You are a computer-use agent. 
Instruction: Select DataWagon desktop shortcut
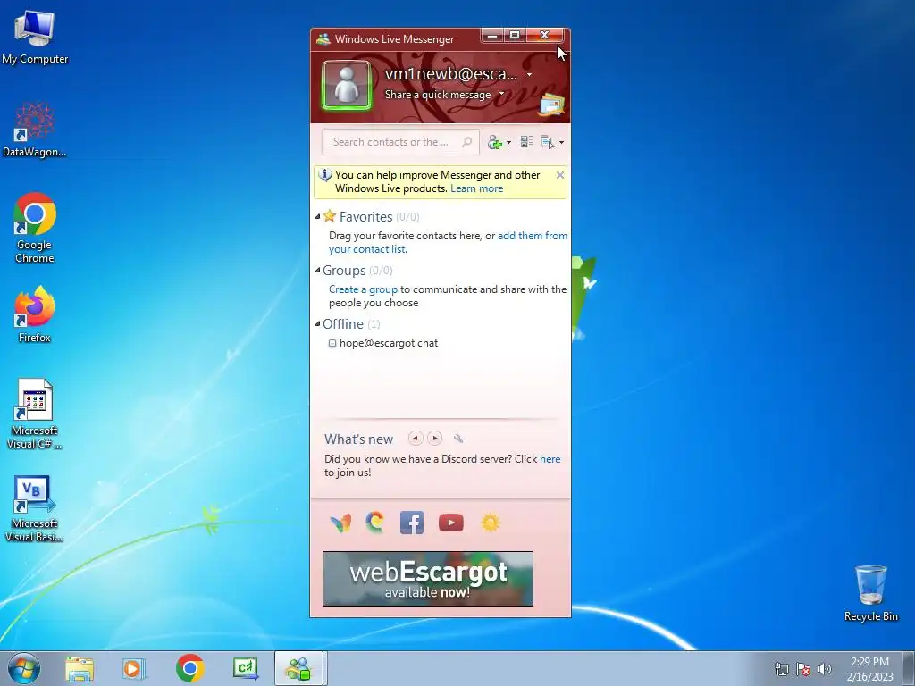35,130
